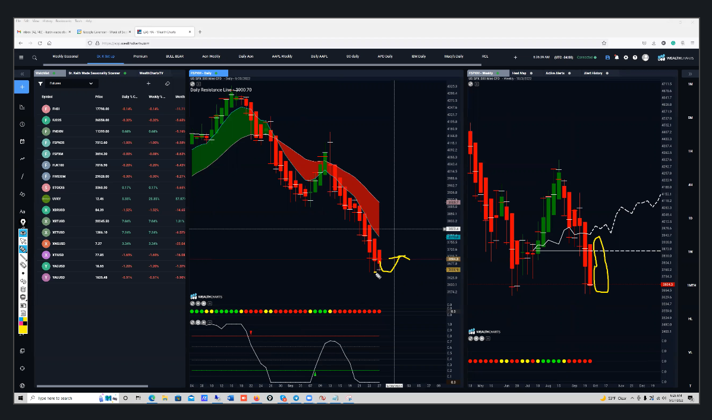
Task: Open the user profile avatar
Action: [645, 57]
